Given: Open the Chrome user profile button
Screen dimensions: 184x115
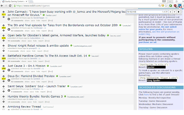Looking at the screenshot, I should point(164,1).
